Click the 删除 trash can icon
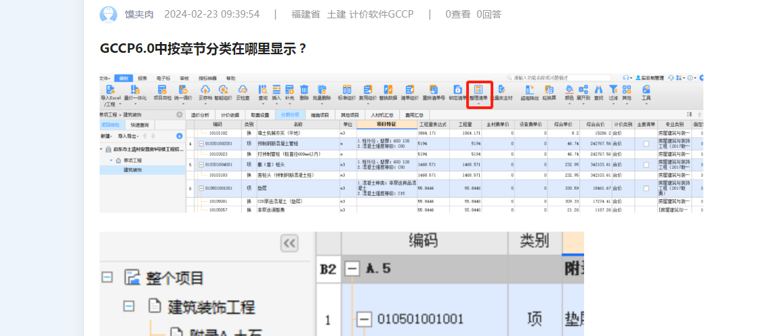 point(304,89)
